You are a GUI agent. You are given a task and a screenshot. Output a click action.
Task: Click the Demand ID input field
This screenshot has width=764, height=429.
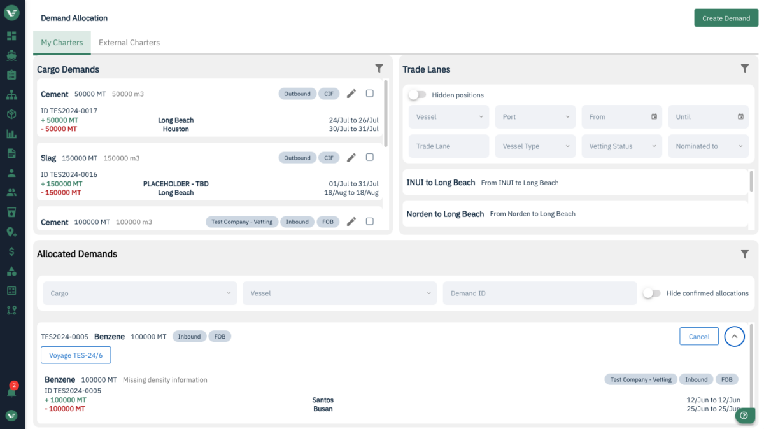pyautogui.click(x=539, y=293)
